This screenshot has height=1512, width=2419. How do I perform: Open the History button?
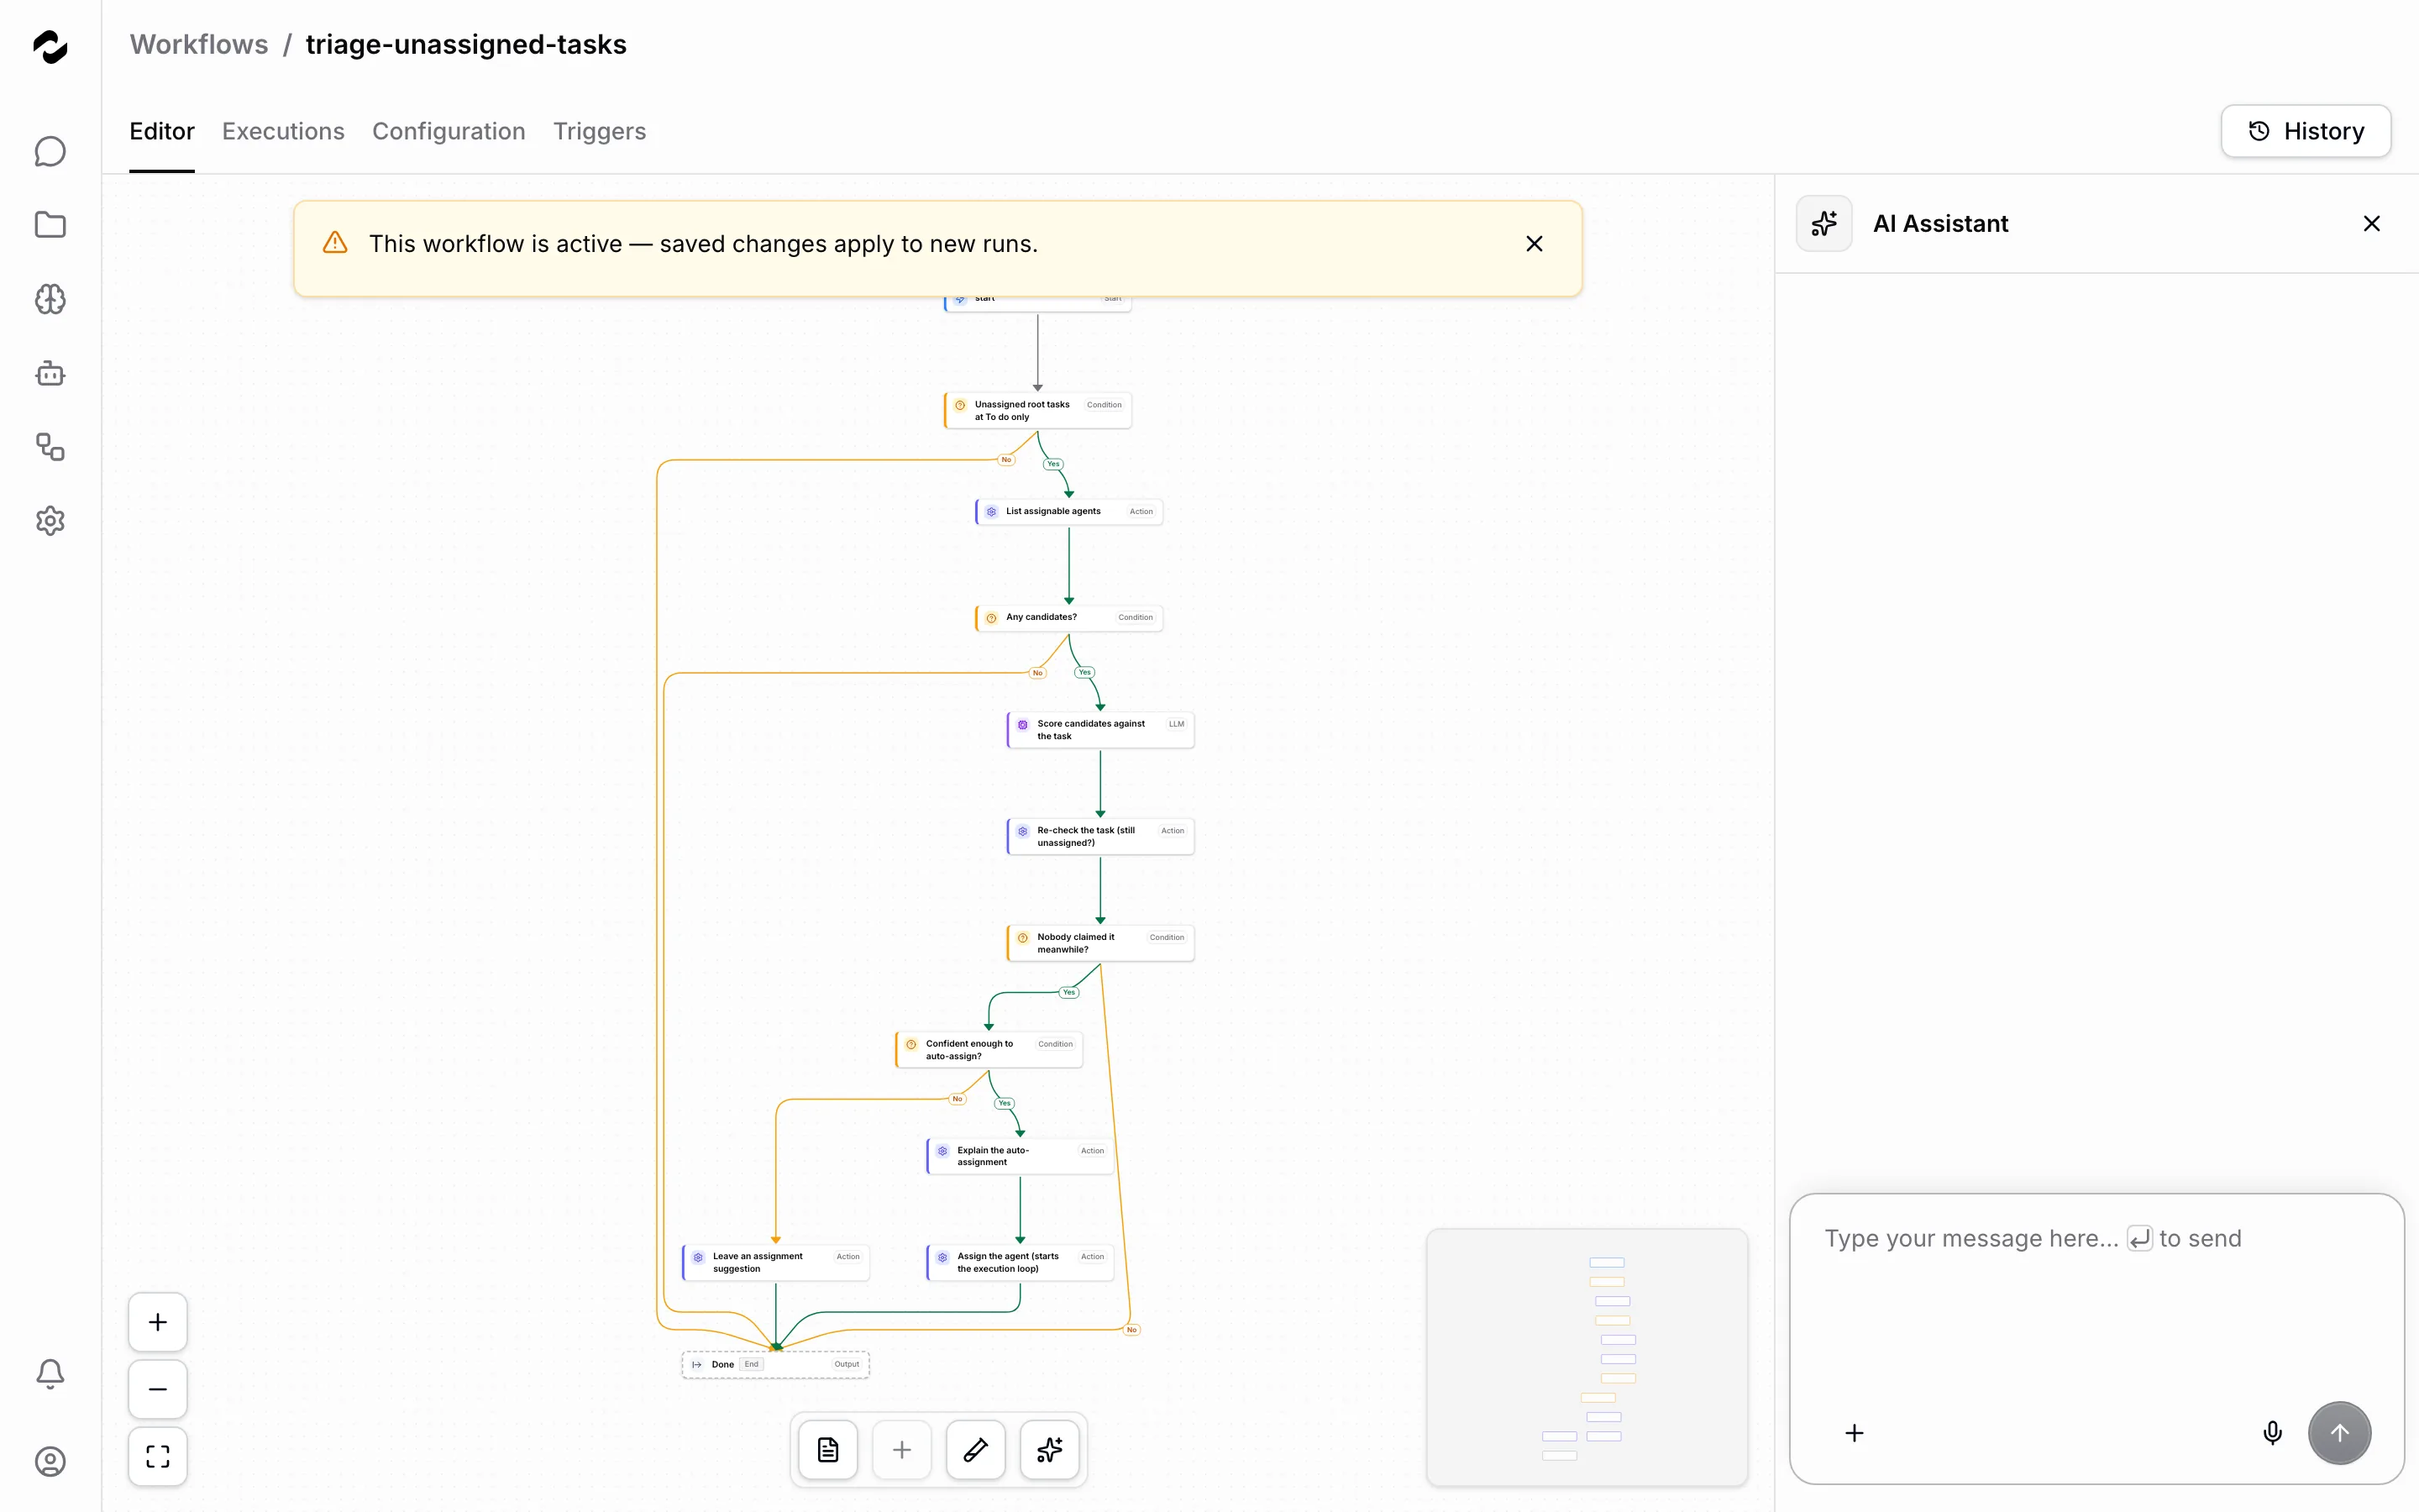2306,131
